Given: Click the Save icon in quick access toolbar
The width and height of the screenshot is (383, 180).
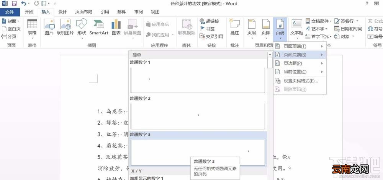Looking at the screenshot, I should click(x=15, y=3).
